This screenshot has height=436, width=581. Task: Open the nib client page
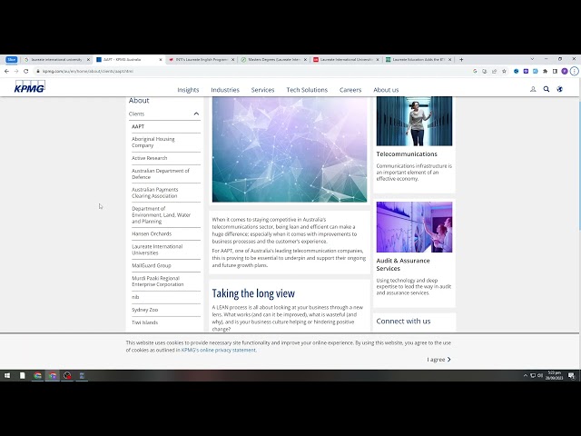[135, 297]
